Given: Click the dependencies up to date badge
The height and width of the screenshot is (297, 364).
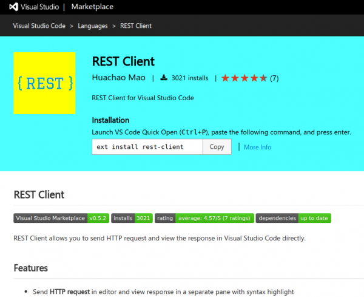Looking at the screenshot, I should pos(294,218).
